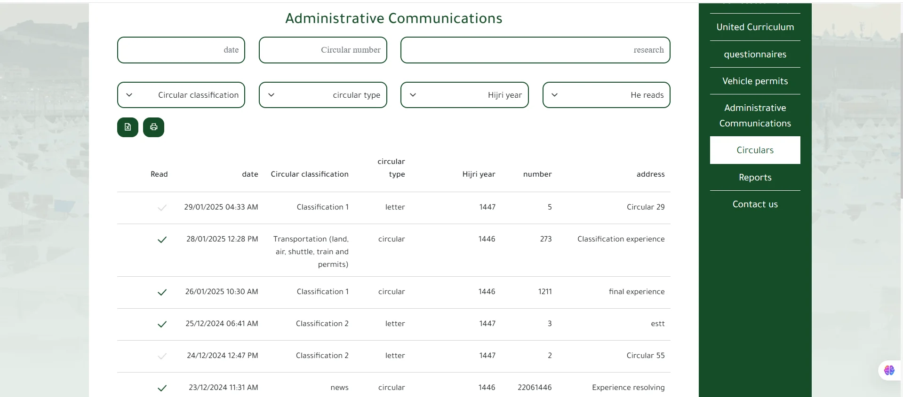
Task: Toggle read checkmark for Experience resolving row
Action: [162, 388]
